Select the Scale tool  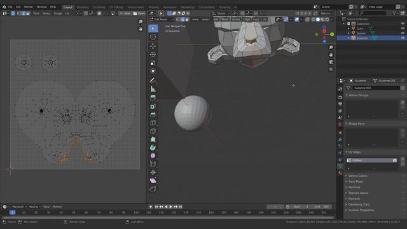(153, 62)
